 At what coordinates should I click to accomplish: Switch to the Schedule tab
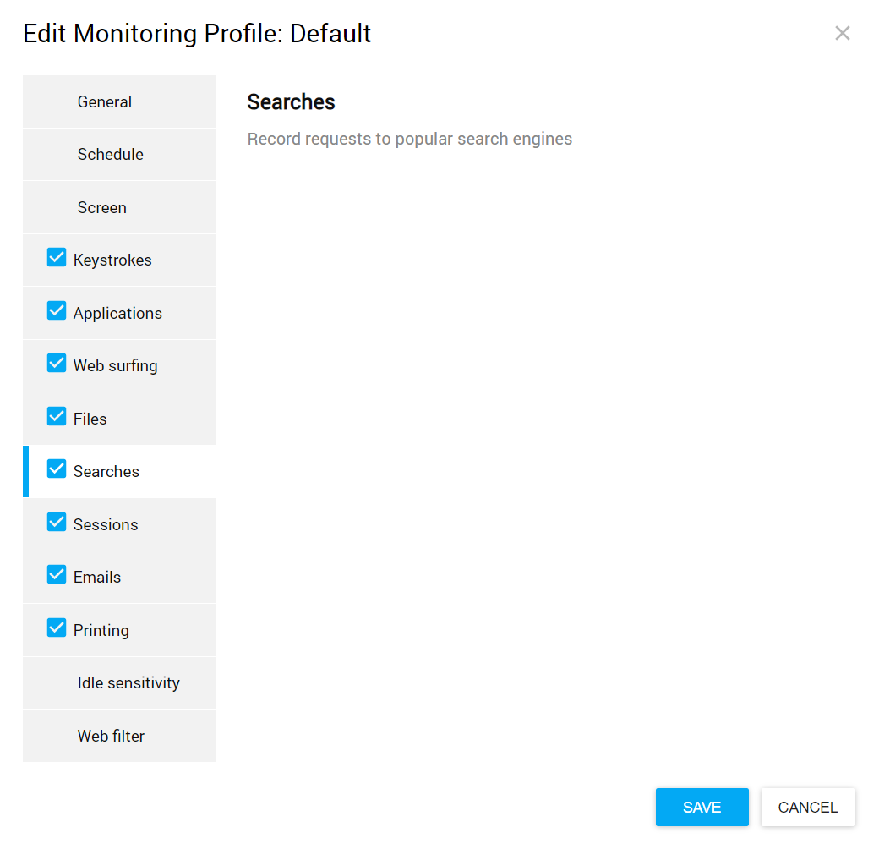[x=111, y=155]
